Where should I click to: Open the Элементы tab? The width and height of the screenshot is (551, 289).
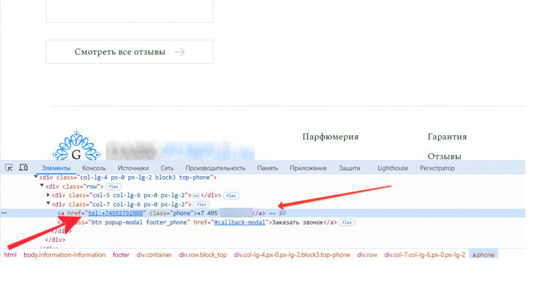[56, 168]
